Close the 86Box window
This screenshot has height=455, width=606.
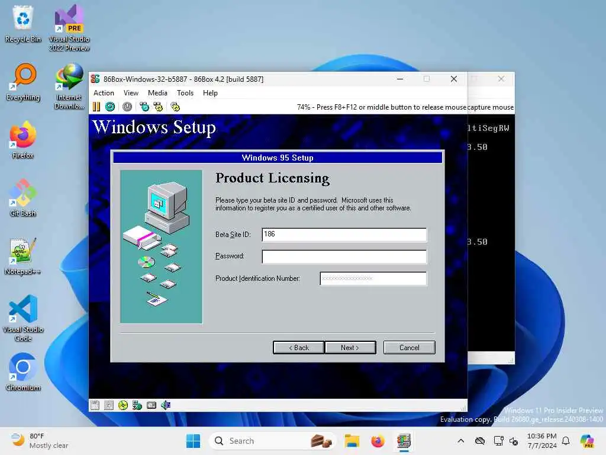(454, 79)
